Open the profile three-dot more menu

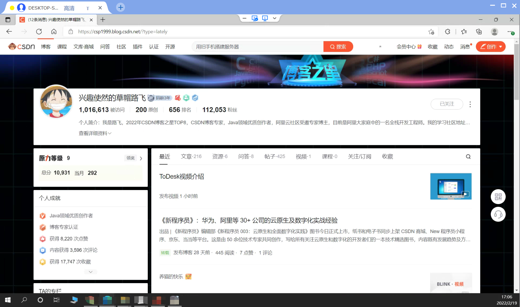point(470,104)
